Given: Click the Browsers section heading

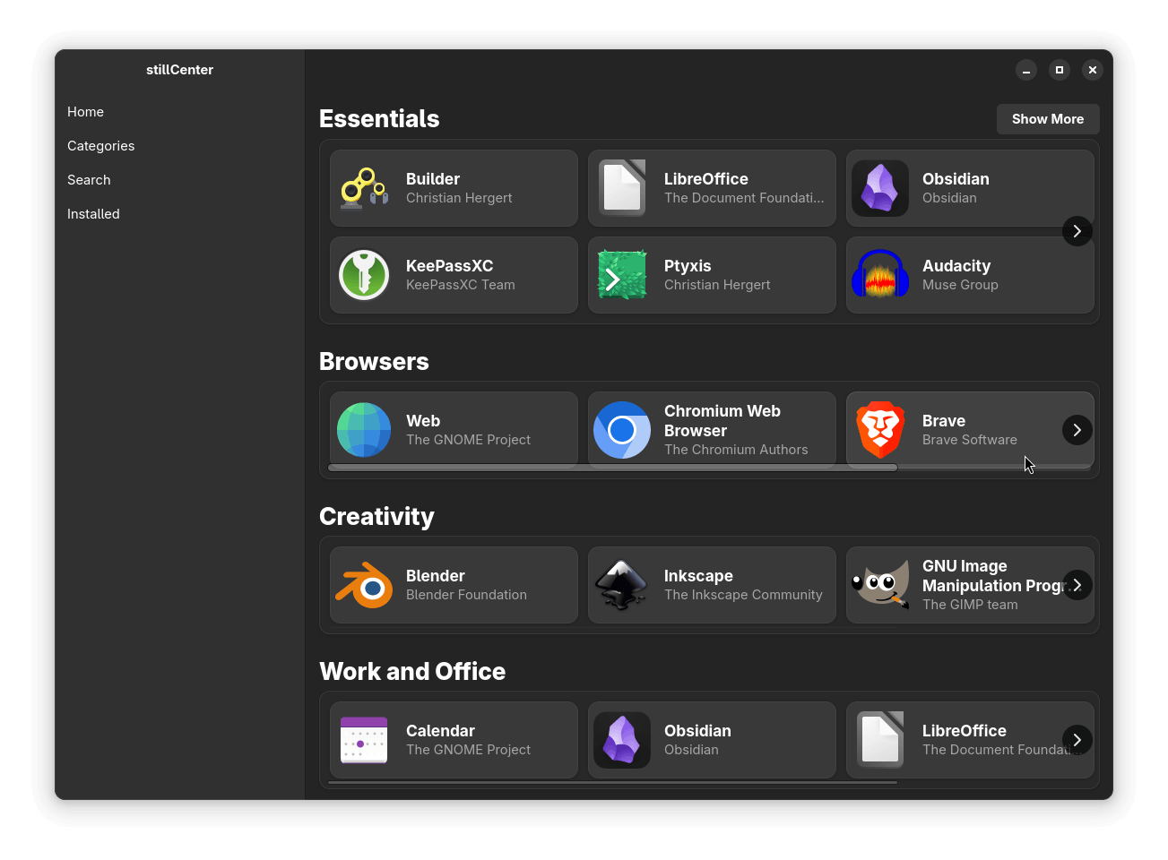Looking at the screenshot, I should pyautogui.click(x=374, y=362).
